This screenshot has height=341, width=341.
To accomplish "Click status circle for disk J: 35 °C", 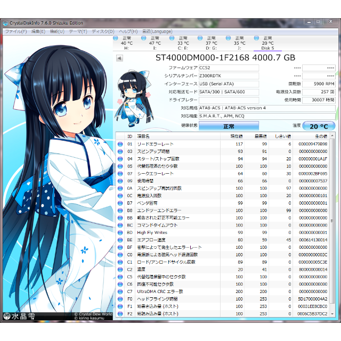I will (228, 38).
